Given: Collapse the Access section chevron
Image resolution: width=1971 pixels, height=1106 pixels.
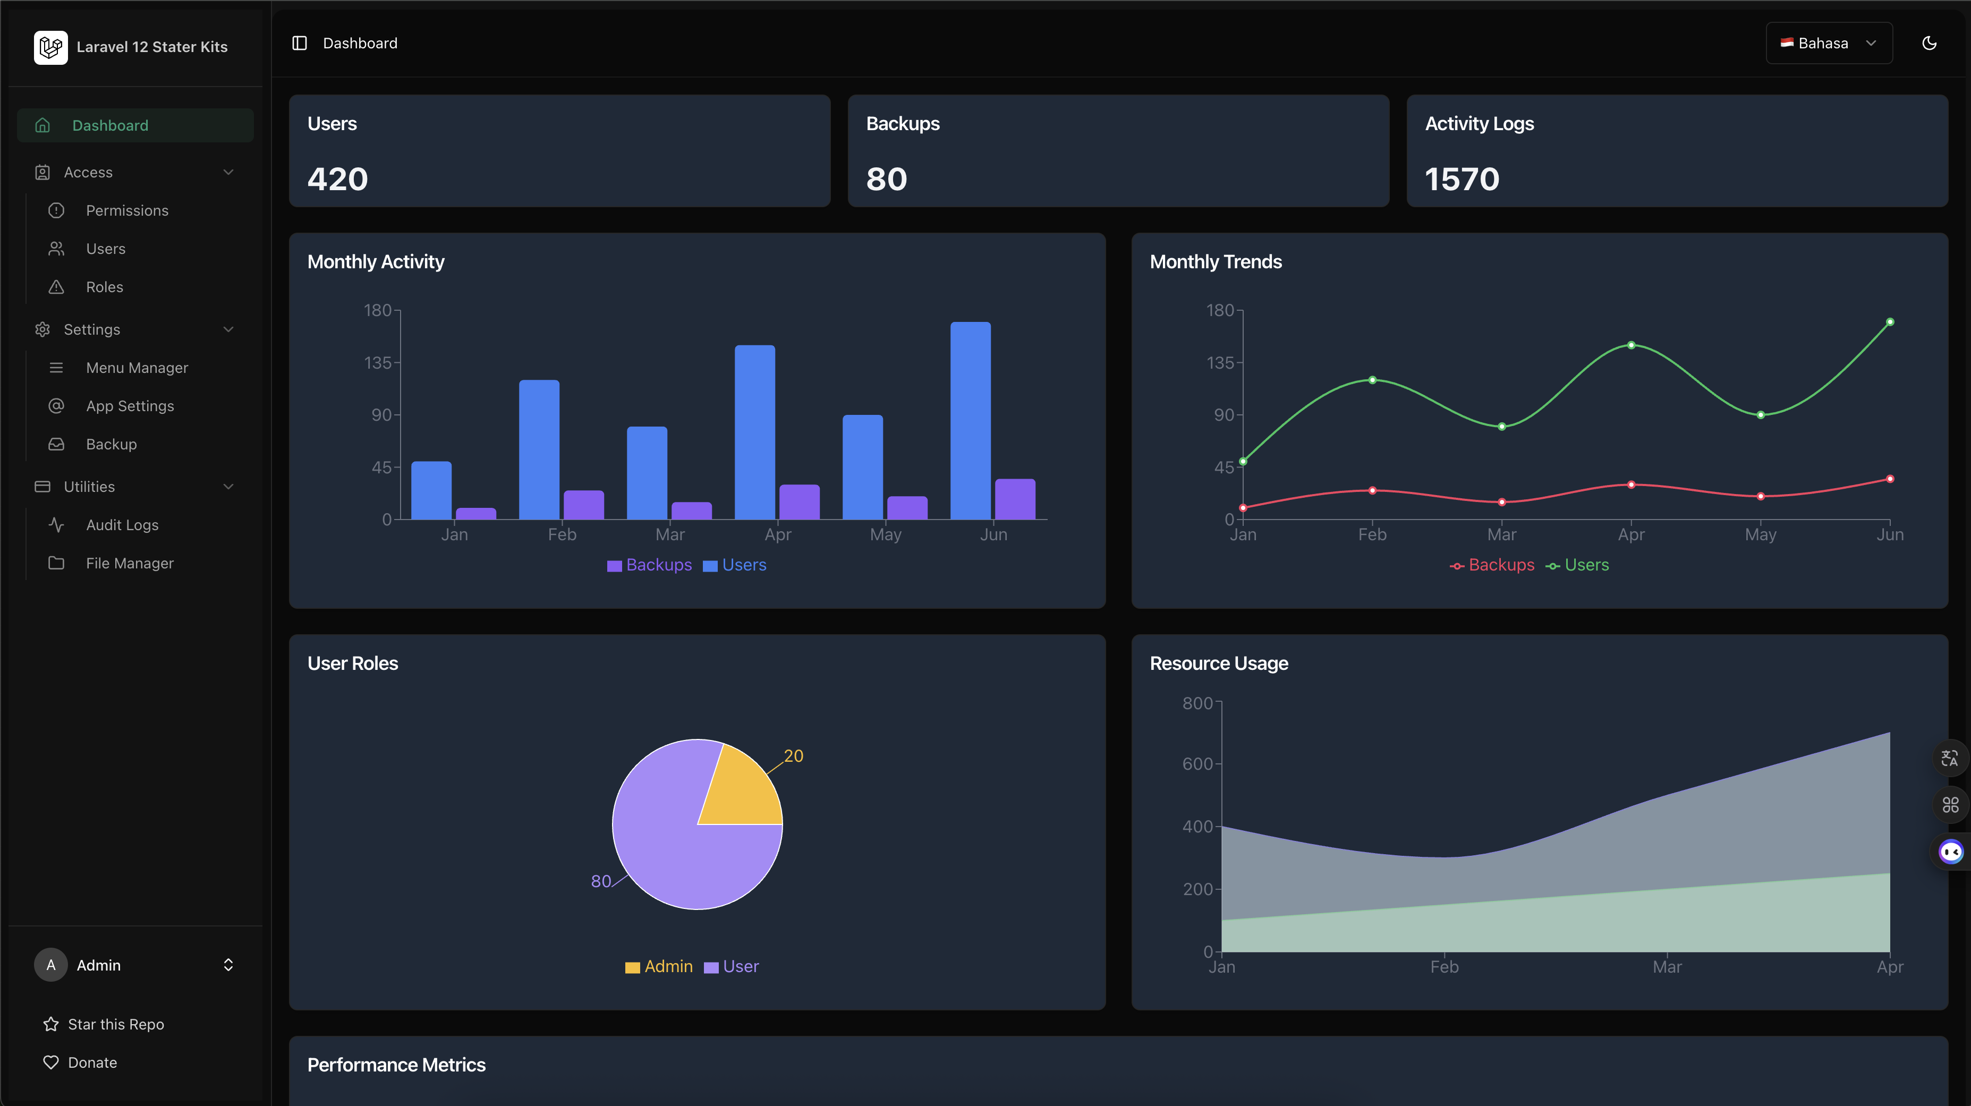Looking at the screenshot, I should pos(228,172).
